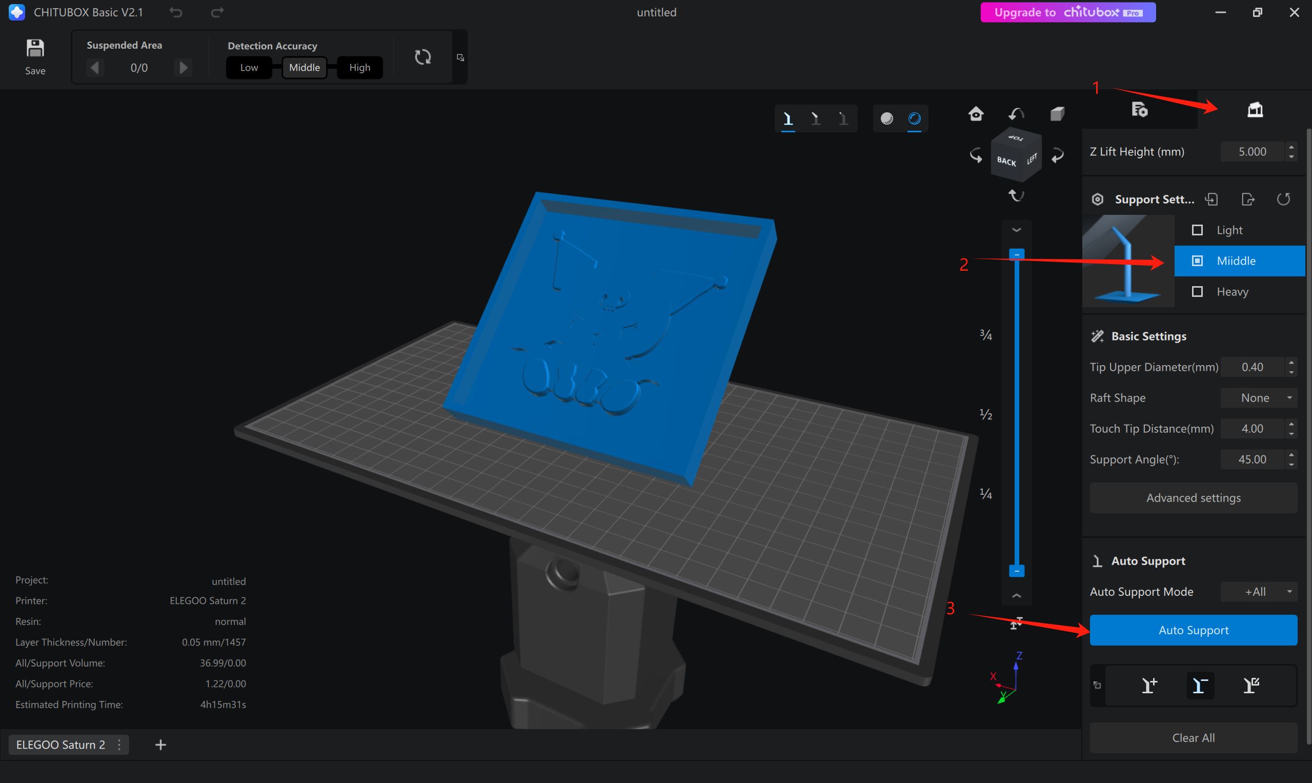
Task: Add a new printer tab
Action: (161, 745)
